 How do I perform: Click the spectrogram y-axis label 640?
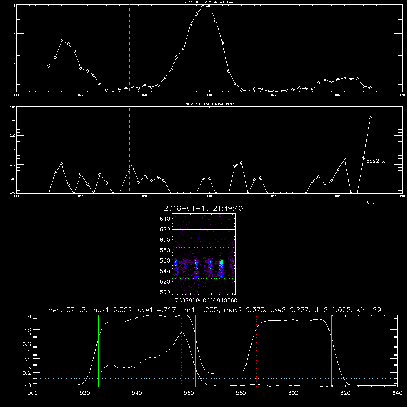pyautogui.click(x=165, y=219)
